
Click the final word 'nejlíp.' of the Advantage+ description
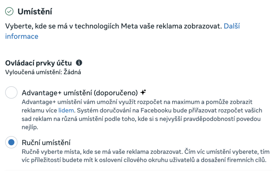(30, 127)
